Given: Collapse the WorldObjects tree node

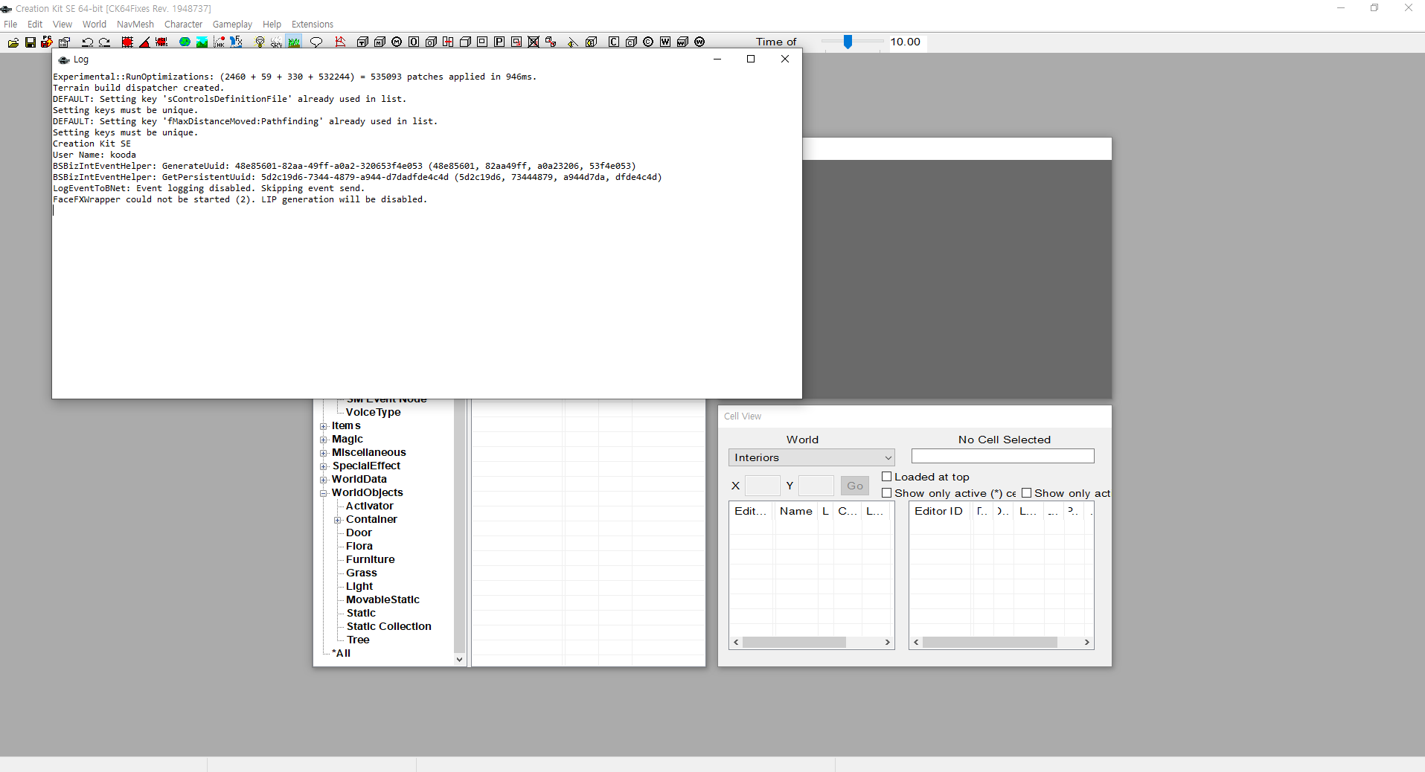Looking at the screenshot, I should 324,493.
